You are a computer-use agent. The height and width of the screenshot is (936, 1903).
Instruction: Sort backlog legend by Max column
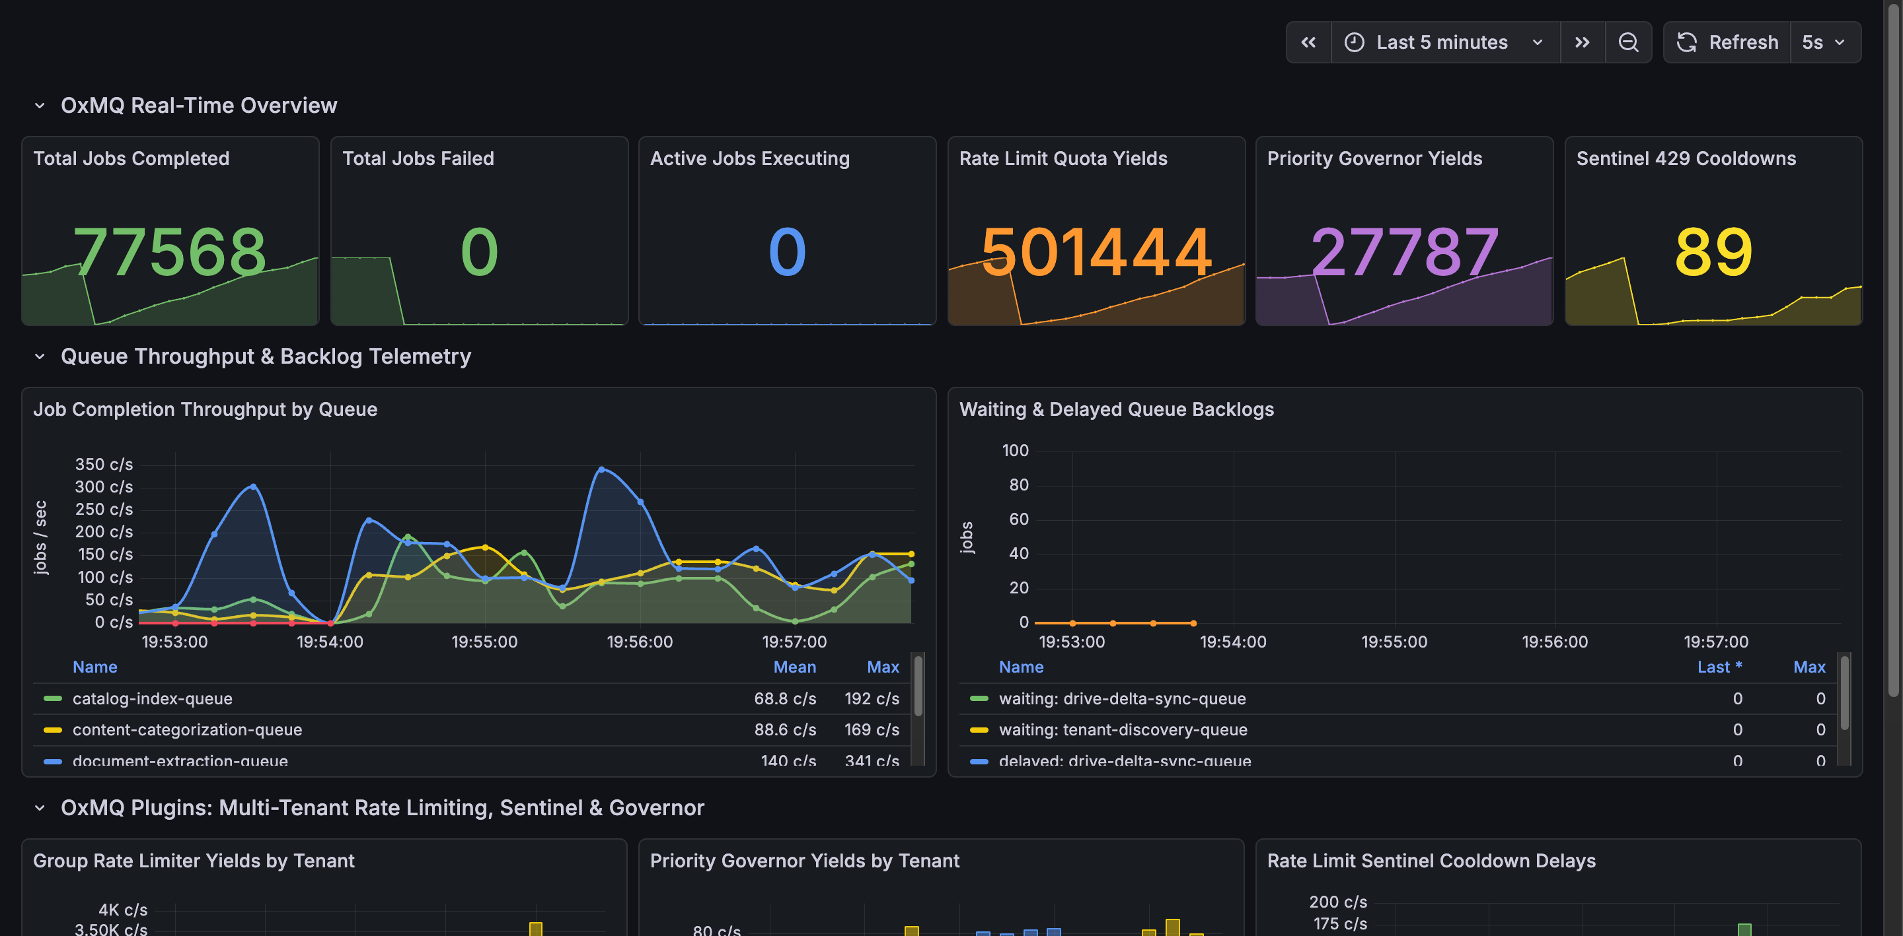coord(1809,667)
